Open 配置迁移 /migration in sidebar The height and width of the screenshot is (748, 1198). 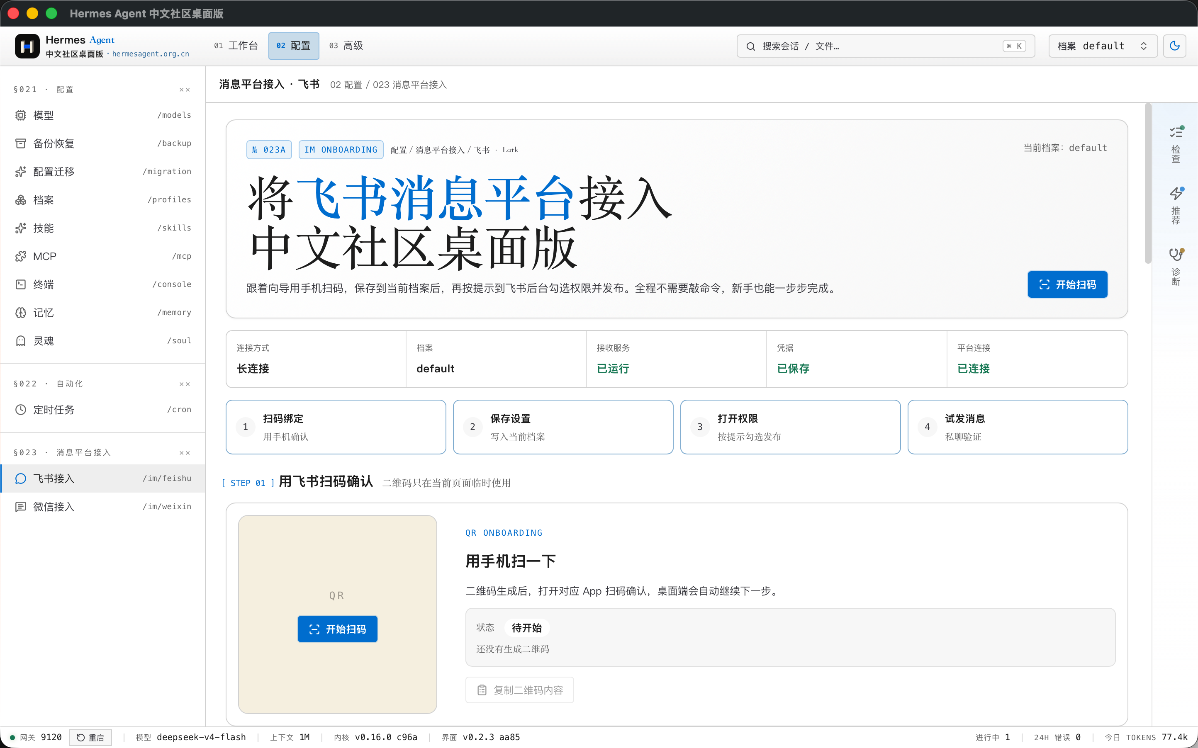(x=103, y=172)
